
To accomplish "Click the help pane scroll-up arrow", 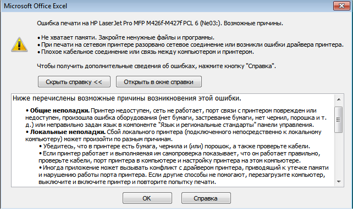I will (339, 99).
